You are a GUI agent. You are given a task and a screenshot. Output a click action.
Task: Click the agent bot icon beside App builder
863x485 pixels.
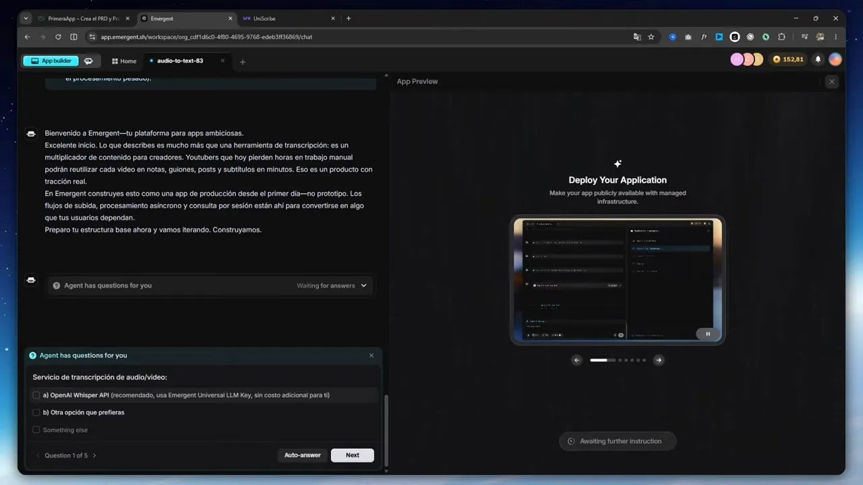88,61
